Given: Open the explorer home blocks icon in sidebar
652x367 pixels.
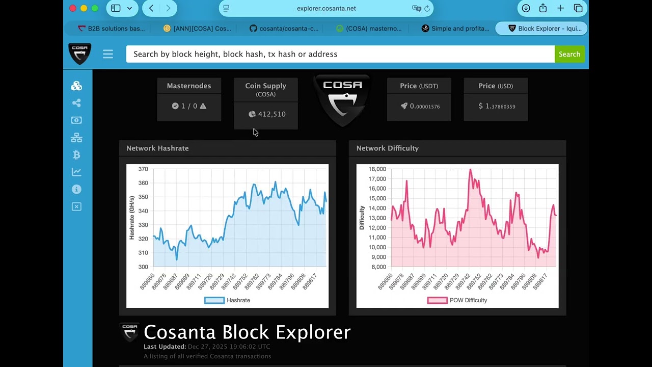Looking at the screenshot, I should tap(76, 86).
